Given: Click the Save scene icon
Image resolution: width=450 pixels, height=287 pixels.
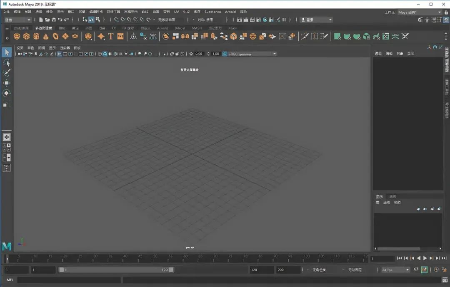Looking at the screenshot, I should tap(53, 20).
